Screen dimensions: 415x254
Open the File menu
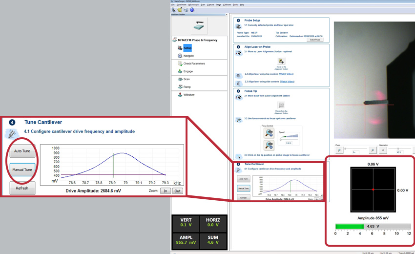pyautogui.click(x=173, y=5)
